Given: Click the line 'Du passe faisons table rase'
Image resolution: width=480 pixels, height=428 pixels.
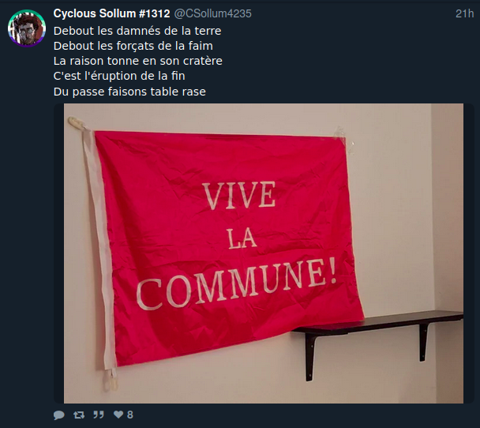Looking at the screenshot, I should click(129, 92).
